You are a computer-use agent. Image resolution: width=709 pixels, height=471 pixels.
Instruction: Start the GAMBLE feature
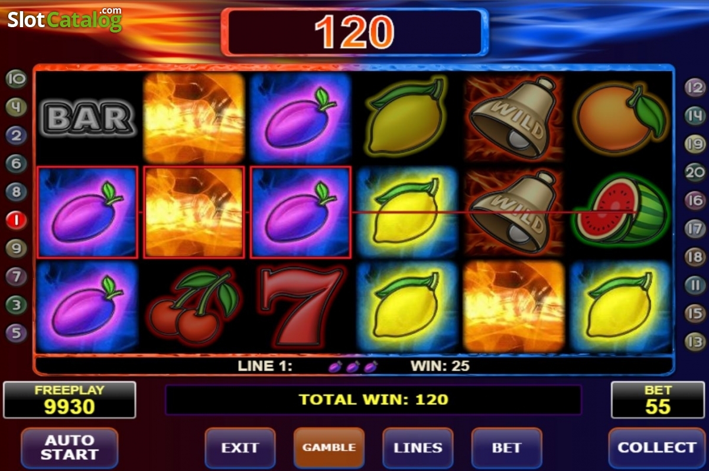(x=329, y=448)
